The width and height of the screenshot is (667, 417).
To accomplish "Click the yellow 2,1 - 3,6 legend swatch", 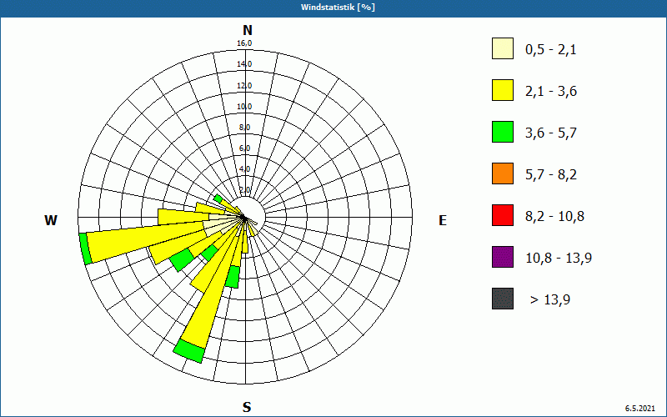I will [x=503, y=90].
